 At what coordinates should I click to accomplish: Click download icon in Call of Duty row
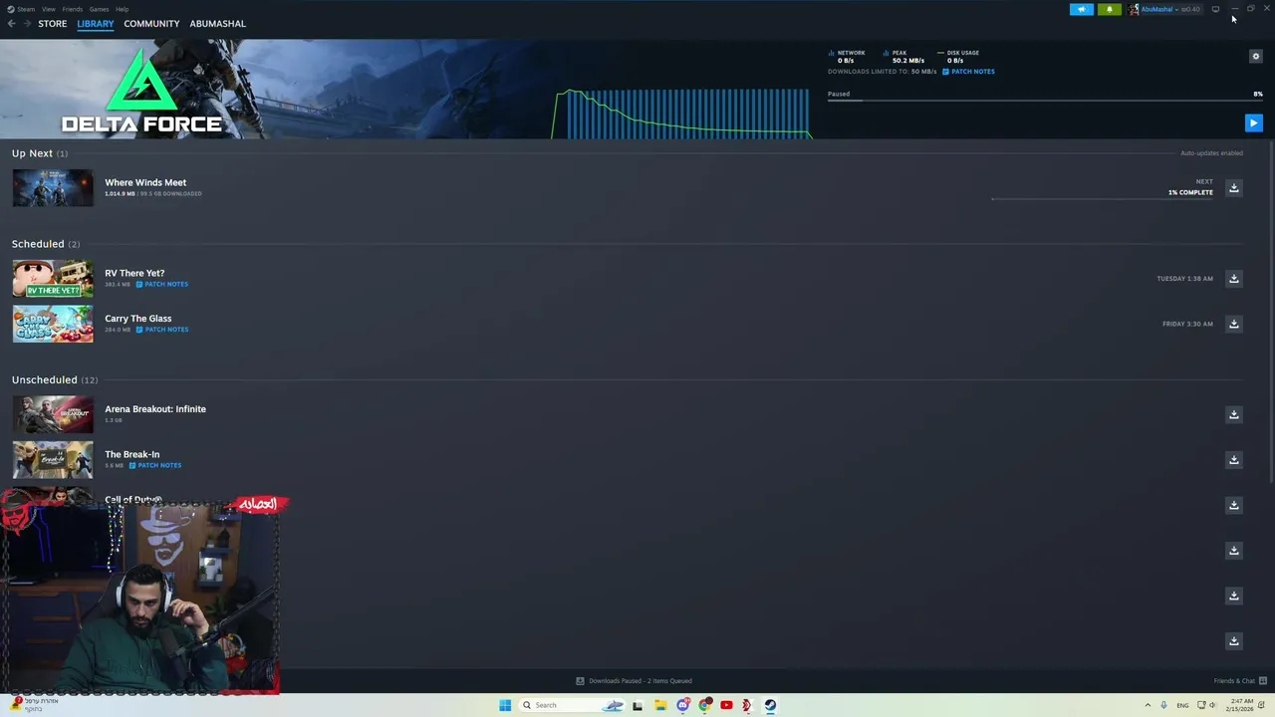point(1233,505)
